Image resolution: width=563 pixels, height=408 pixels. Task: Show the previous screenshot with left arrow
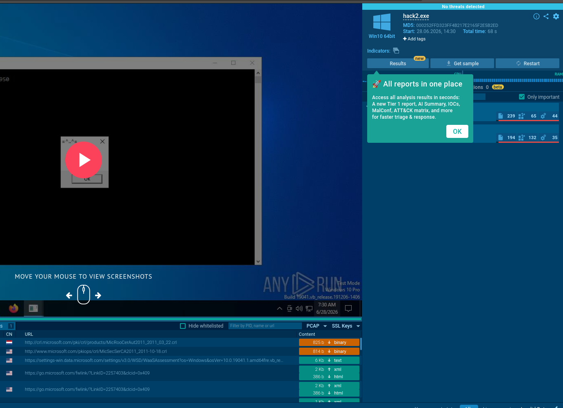coord(69,295)
